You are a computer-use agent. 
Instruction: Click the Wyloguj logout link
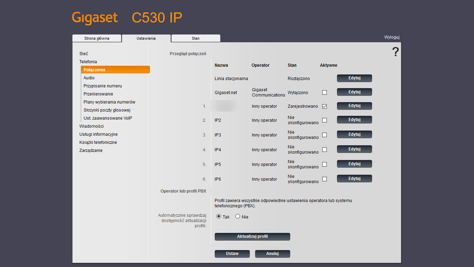[392, 37]
